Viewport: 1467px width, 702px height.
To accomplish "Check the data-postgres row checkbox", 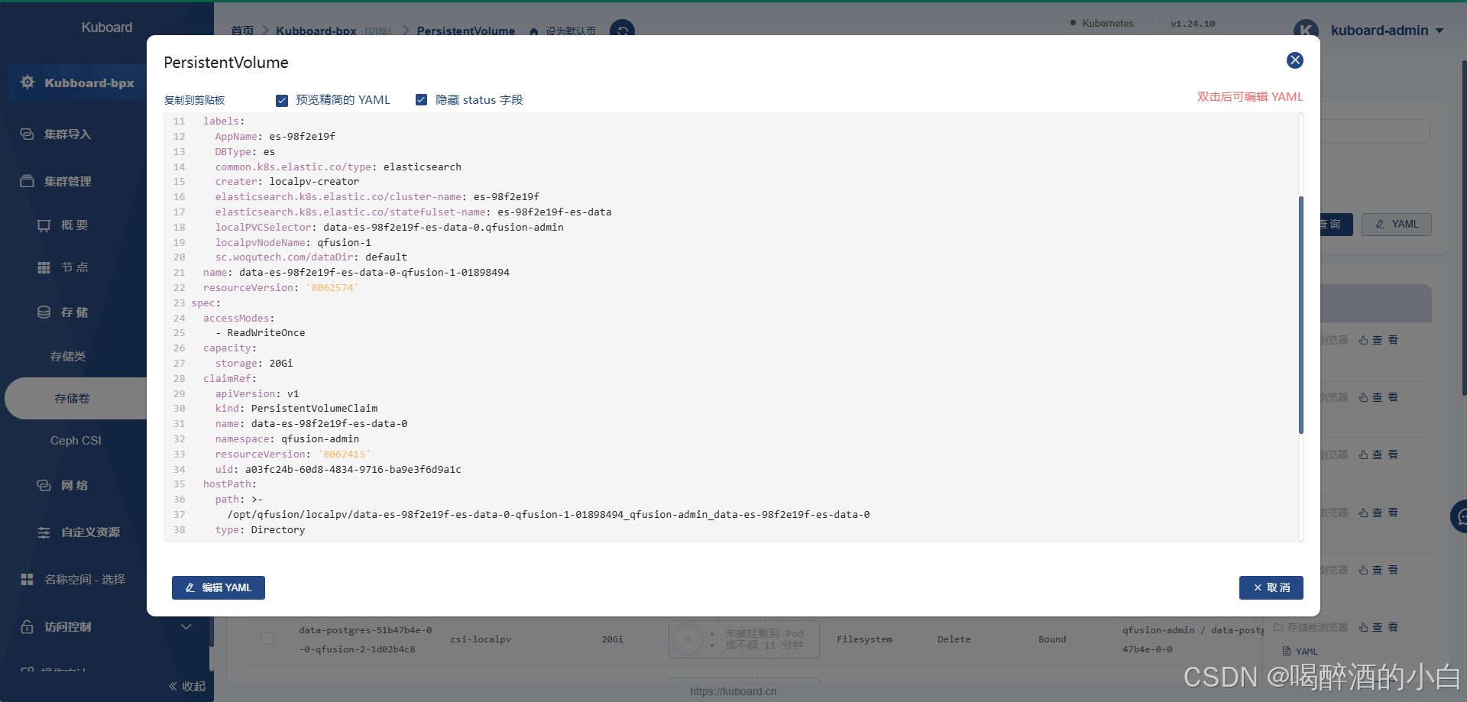I will 267,639.
